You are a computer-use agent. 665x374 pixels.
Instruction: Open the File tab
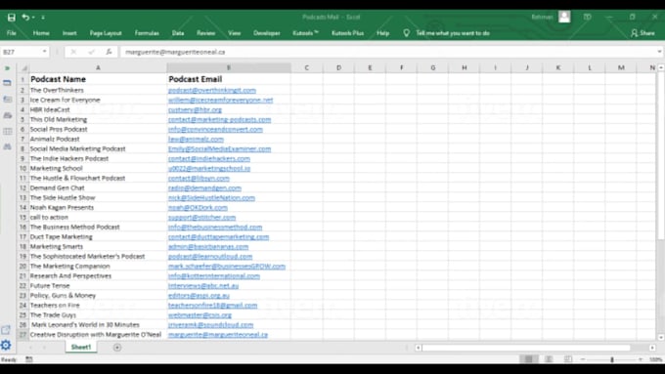[x=12, y=33]
